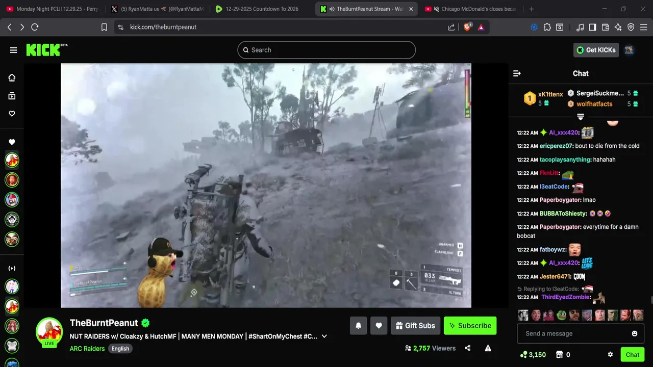Open the channel shop icon showing 0
653x367 pixels.
pyautogui.click(x=563, y=354)
